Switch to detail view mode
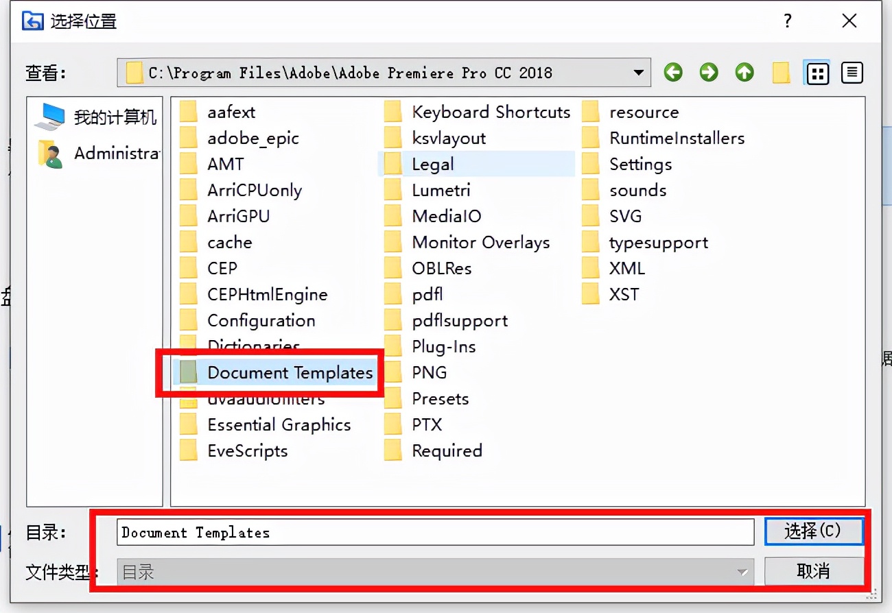The image size is (892, 613). click(x=852, y=73)
